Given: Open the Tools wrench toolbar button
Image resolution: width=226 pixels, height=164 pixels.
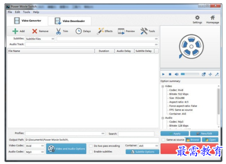Looking at the screenshot, I should (x=148, y=31).
